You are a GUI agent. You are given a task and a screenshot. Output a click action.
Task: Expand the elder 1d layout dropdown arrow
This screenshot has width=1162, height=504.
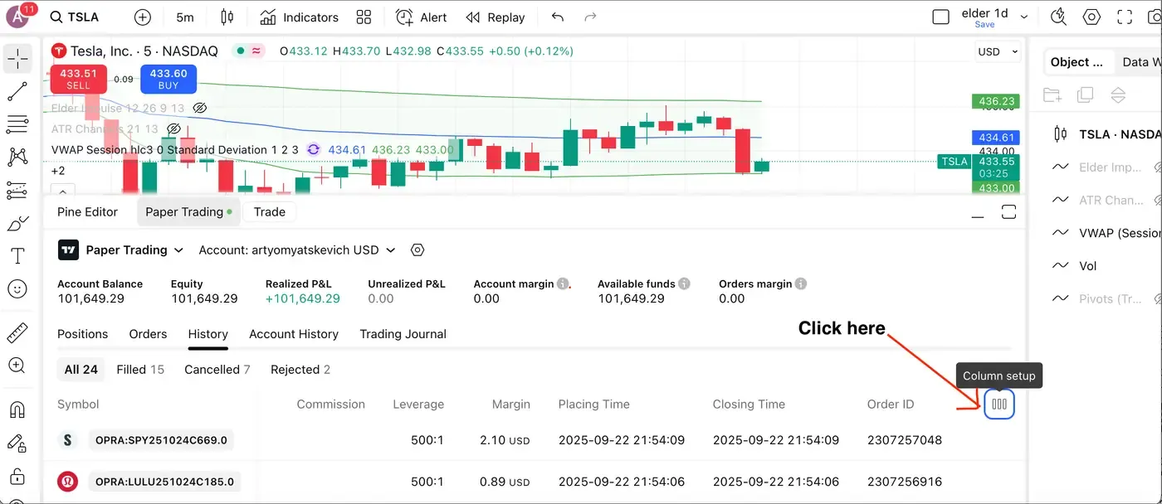(x=1024, y=17)
